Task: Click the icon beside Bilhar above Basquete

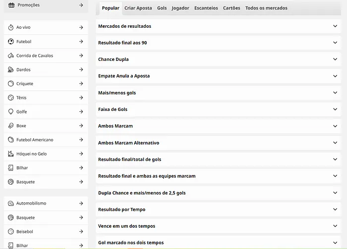Action: (11, 168)
